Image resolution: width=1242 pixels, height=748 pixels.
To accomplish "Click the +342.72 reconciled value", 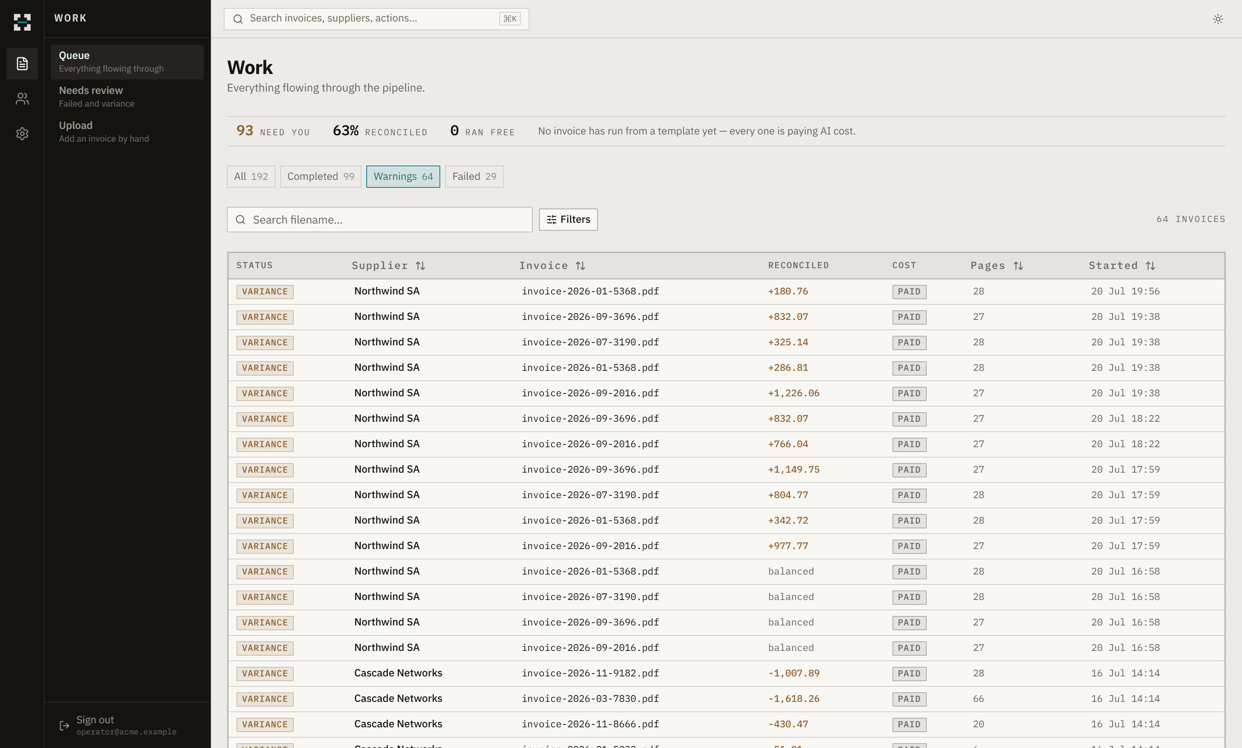I will coord(788,520).
